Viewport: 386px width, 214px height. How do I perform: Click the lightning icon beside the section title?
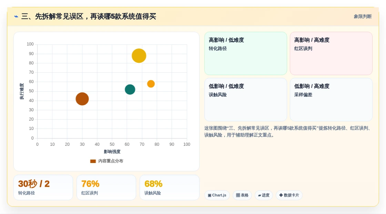[16, 17]
